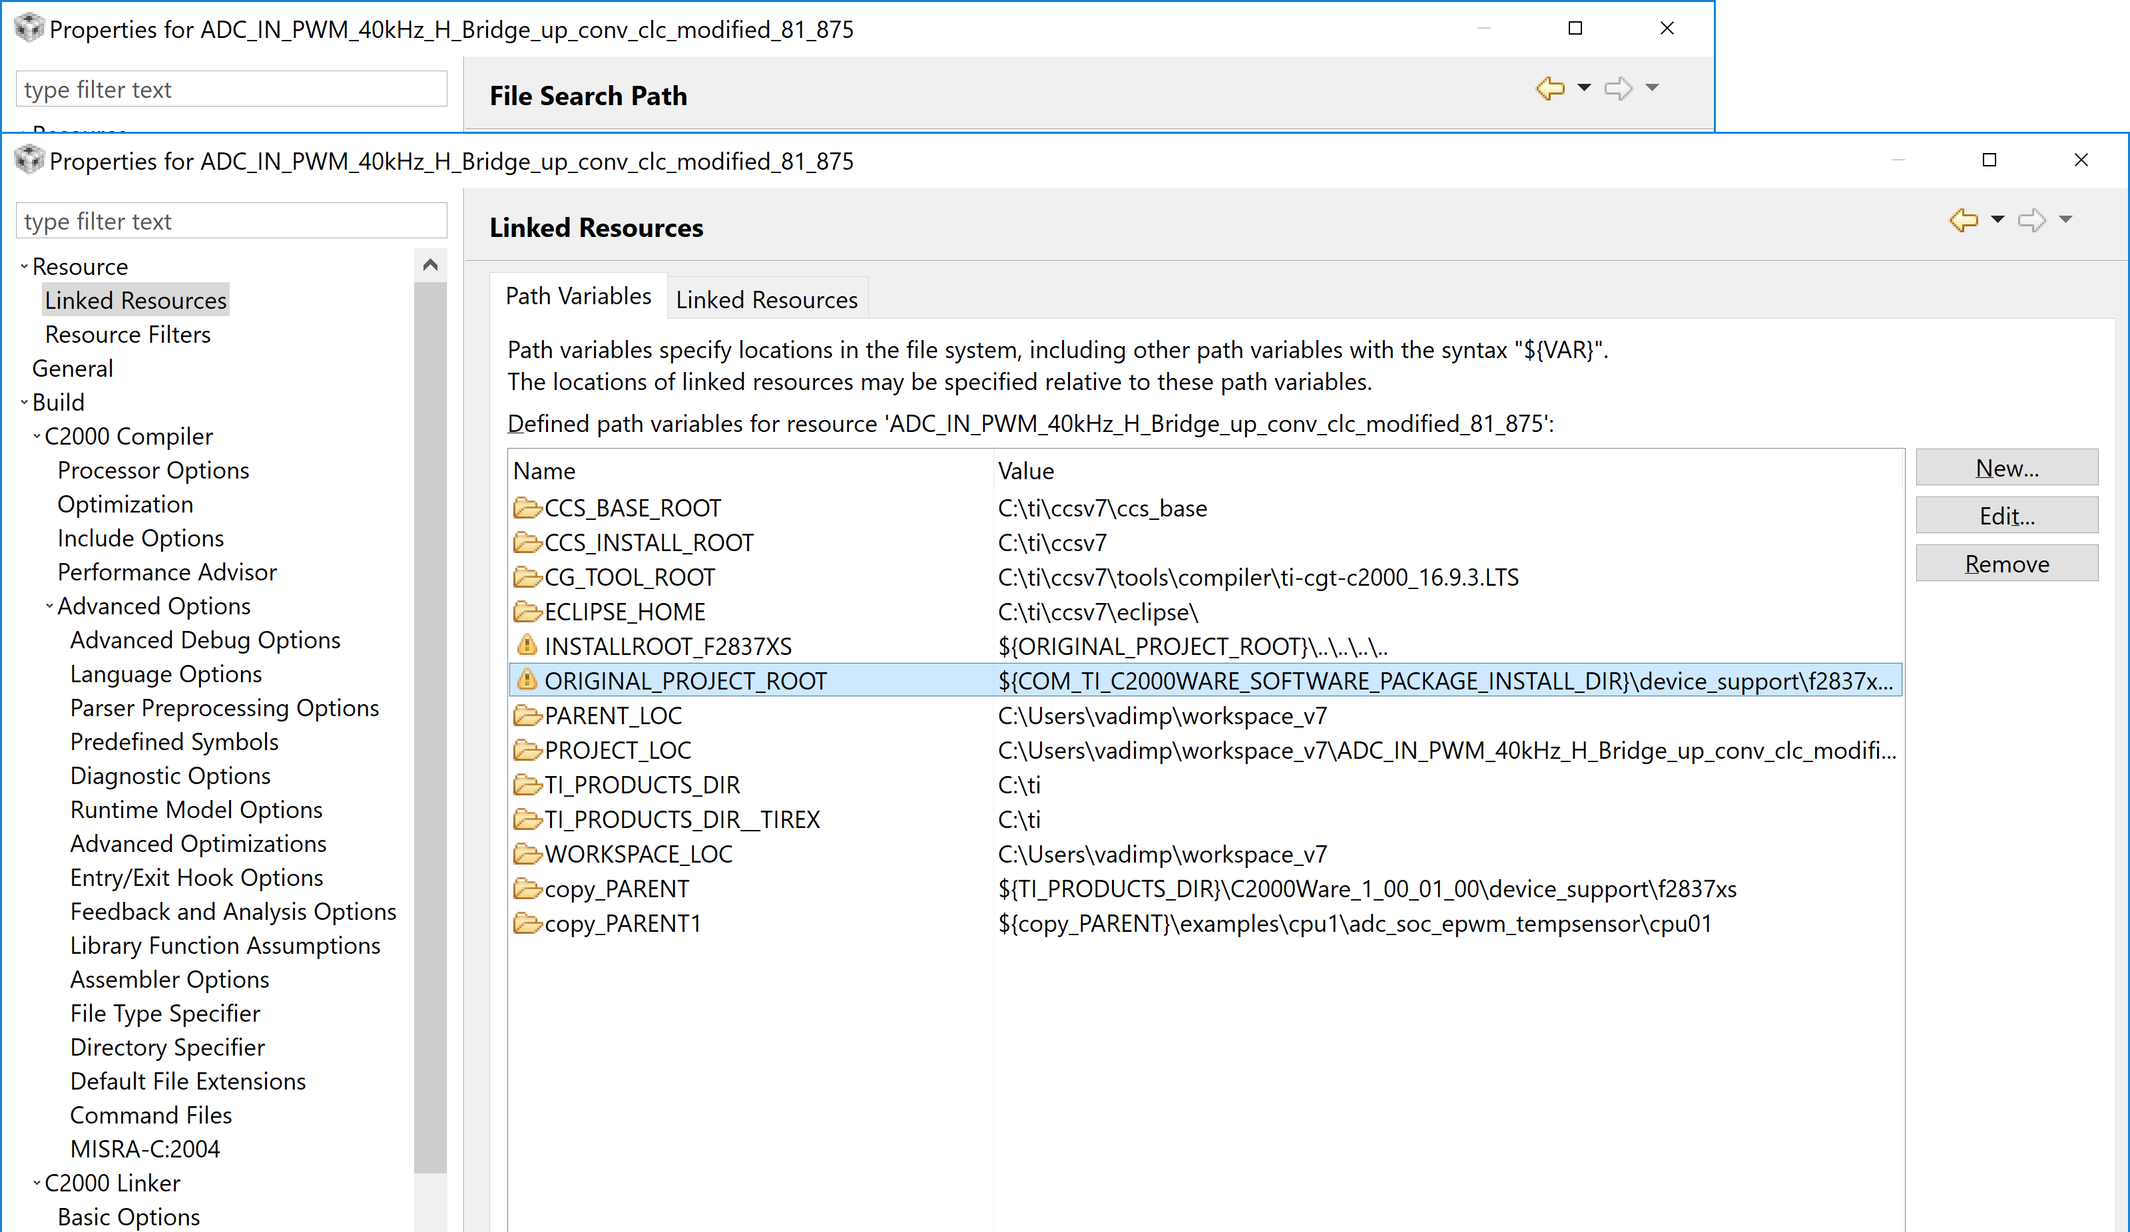This screenshot has height=1232, width=2130.
Task: Click folder icon next to ECLIPSE_HOME
Action: pos(527,611)
